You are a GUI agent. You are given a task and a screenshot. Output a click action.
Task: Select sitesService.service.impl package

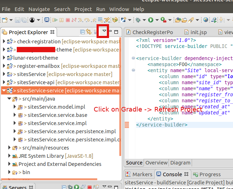57,123
